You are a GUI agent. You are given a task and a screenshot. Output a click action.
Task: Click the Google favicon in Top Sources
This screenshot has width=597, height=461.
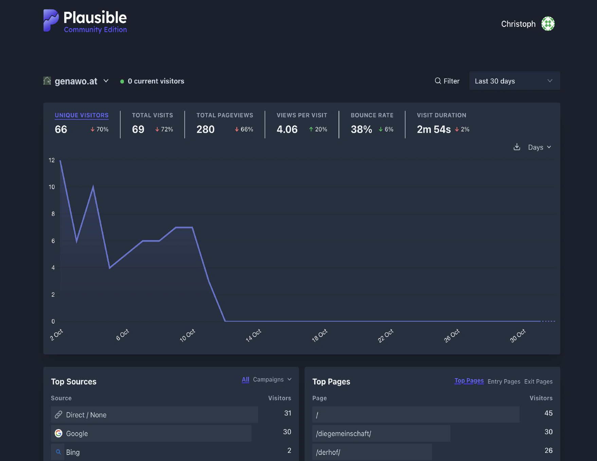(58, 433)
